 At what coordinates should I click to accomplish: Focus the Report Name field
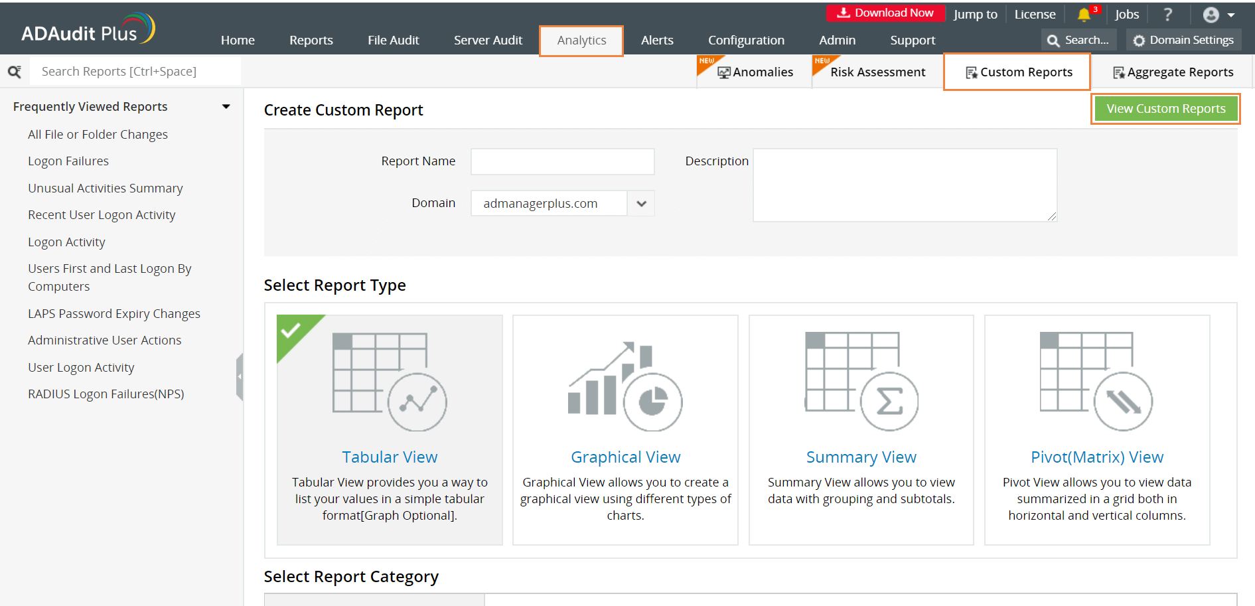coord(563,161)
